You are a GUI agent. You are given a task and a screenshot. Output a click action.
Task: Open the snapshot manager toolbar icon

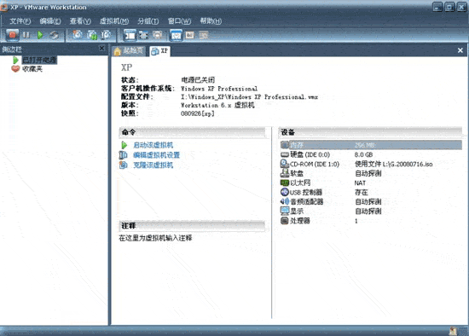pos(106,35)
